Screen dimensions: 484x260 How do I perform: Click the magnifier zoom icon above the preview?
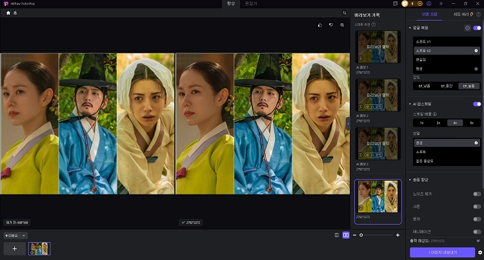tap(342, 25)
